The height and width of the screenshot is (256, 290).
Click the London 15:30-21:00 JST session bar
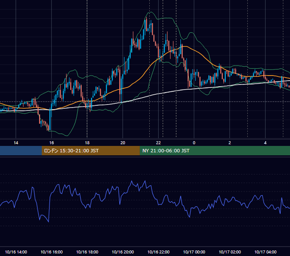pos(90,151)
